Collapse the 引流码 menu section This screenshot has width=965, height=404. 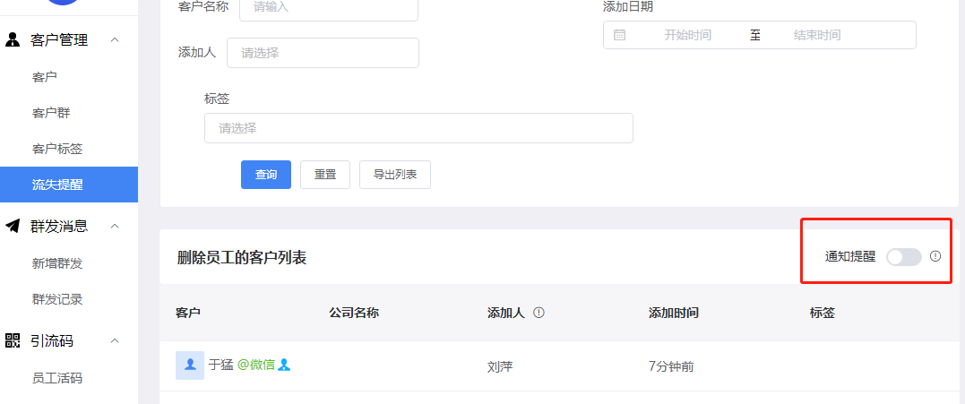click(x=115, y=340)
